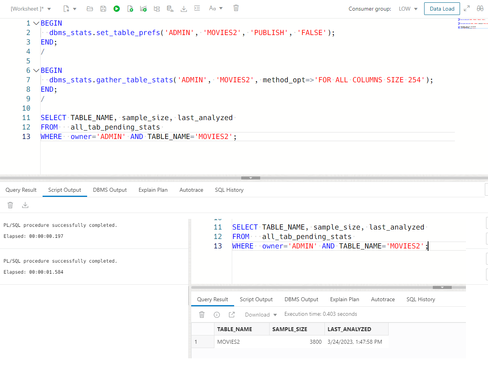The image size is (488, 365).
Task: Open the saved worksheet folder icon
Action: click(89, 8)
